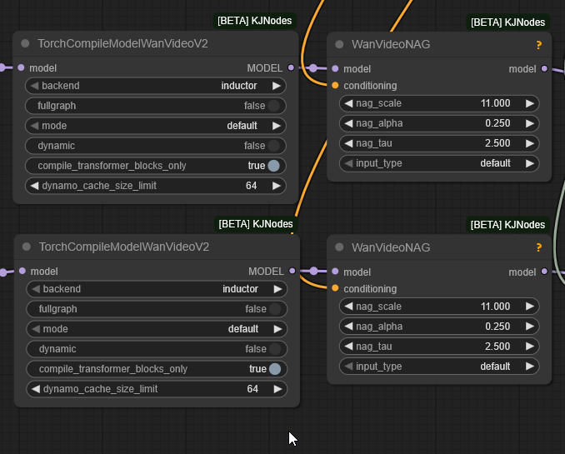Image resolution: width=565 pixels, height=454 pixels.
Task: Toggle dynamic option in bottom TorchCompile node
Action: click(x=273, y=349)
